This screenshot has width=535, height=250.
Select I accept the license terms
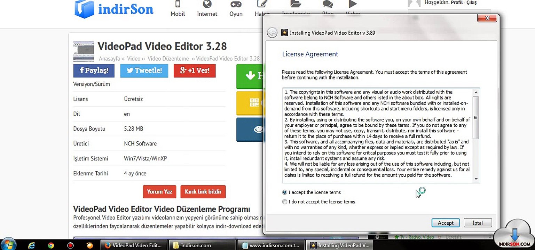click(x=285, y=192)
